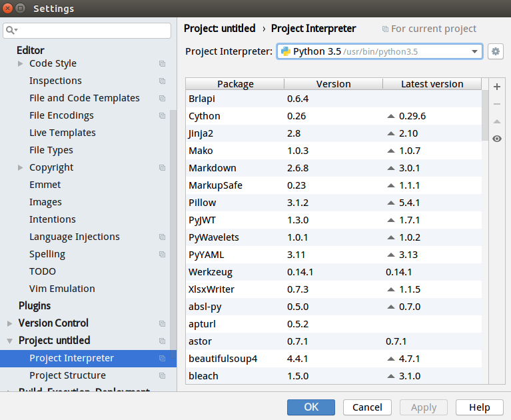511x420 pixels.
Task: Click the search magnifier icon in settings
Action: pos(11,31)
